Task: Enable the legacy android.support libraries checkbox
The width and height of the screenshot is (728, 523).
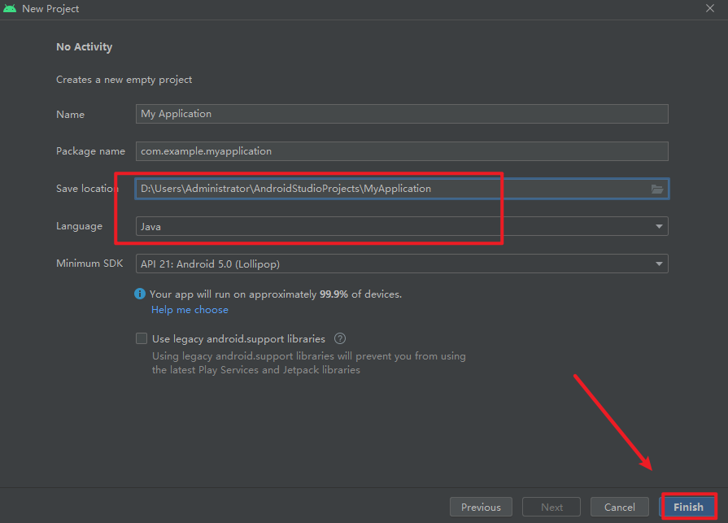Action: pos(142,338)
